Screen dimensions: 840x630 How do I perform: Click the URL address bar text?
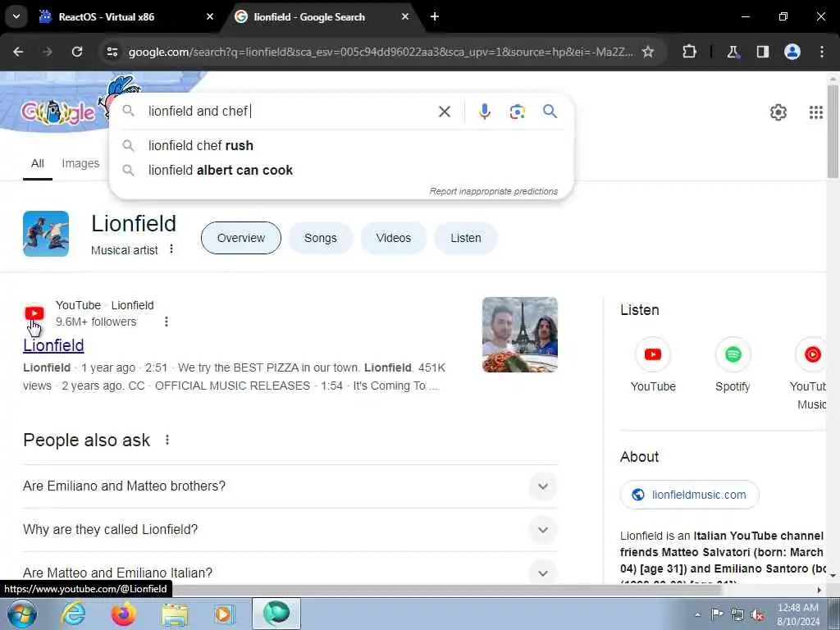(381, 52)
